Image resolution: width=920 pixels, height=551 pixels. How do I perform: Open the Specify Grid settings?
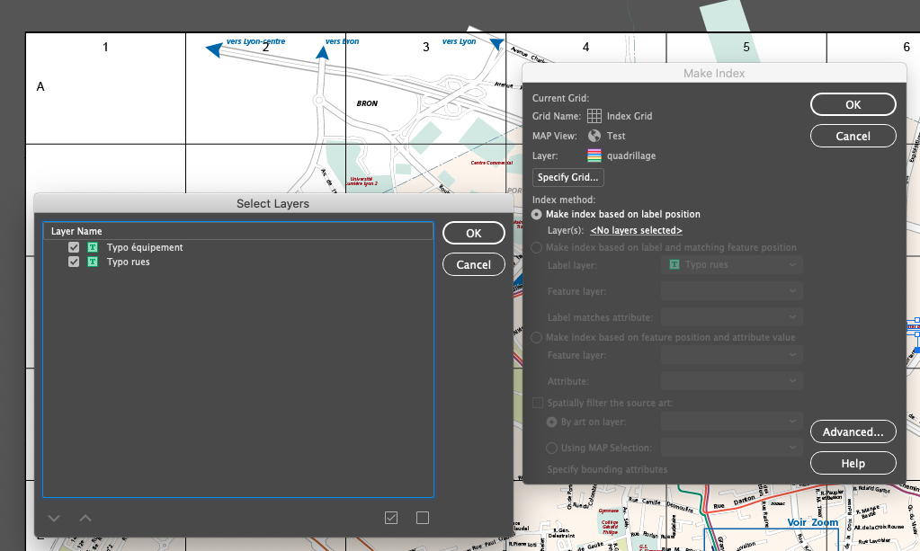pyautogui.click(x=568, y=177)
